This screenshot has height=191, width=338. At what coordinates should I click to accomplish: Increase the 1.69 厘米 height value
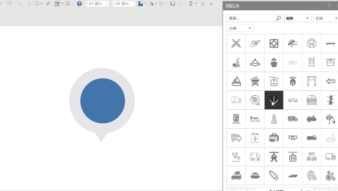(x=107, y=2)
